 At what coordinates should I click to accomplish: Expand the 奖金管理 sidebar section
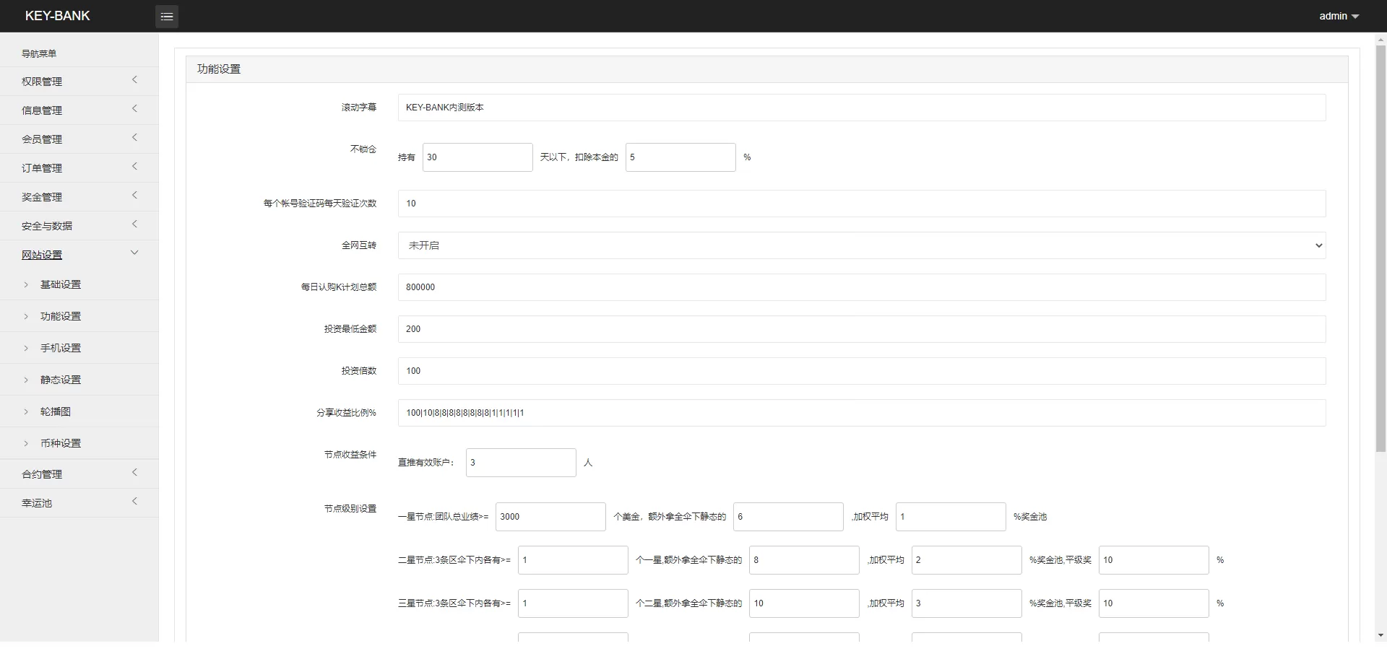[x=79, y=196]
